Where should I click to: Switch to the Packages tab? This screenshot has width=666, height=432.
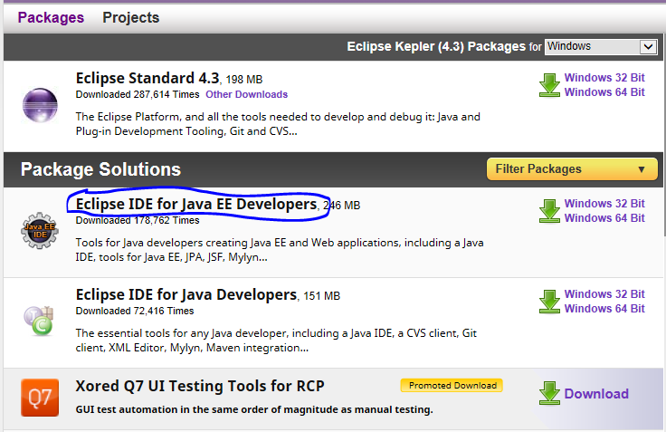51,17
